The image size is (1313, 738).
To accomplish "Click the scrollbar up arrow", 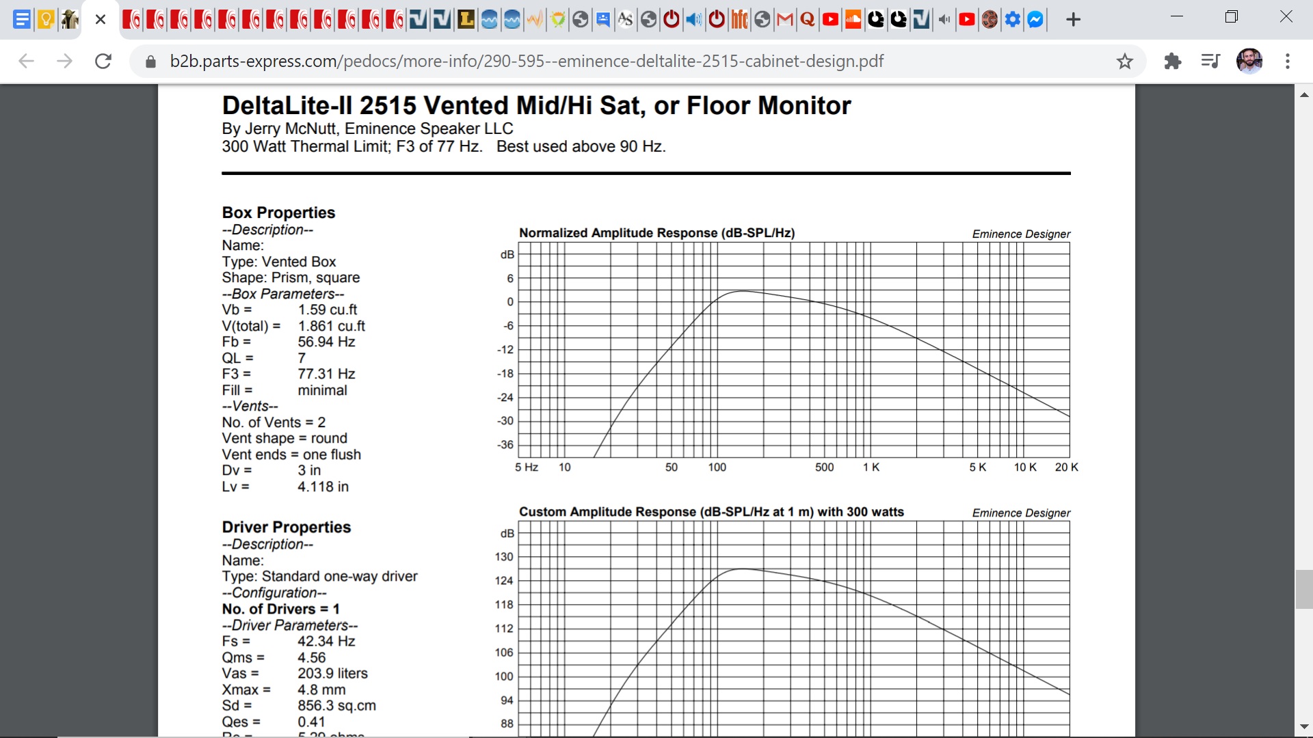I will click(x=1304, y=94).
